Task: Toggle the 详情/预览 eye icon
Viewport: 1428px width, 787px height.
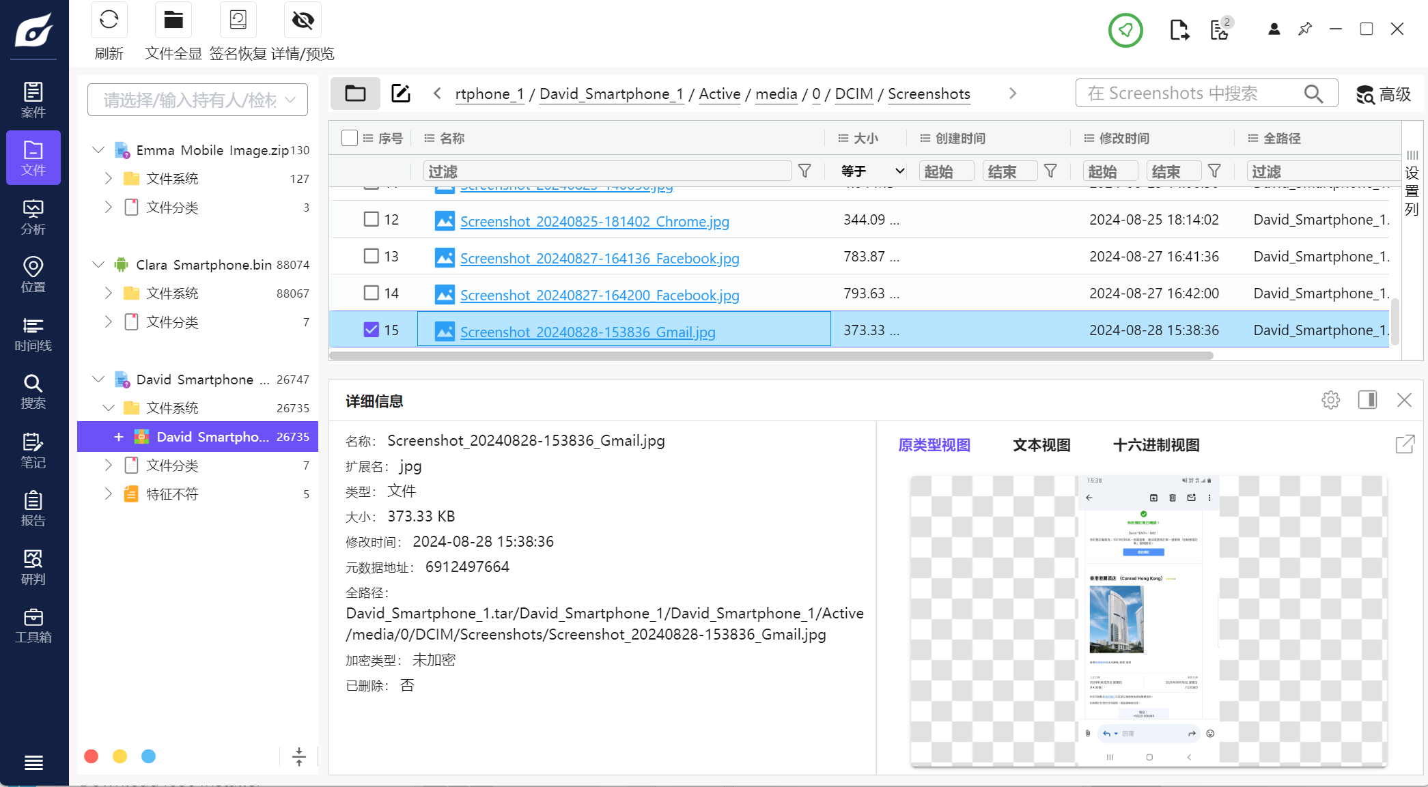Action: coord(303,20)
